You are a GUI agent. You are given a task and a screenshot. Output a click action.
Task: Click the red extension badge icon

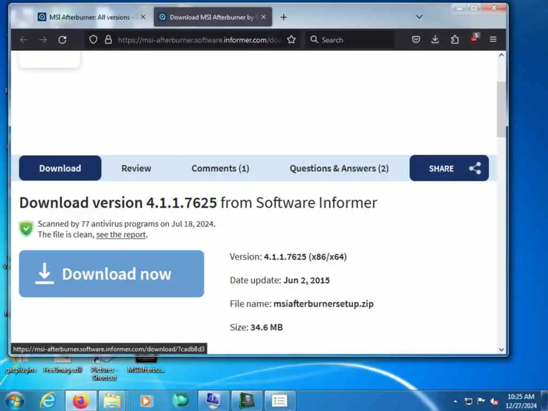[475, 39]
